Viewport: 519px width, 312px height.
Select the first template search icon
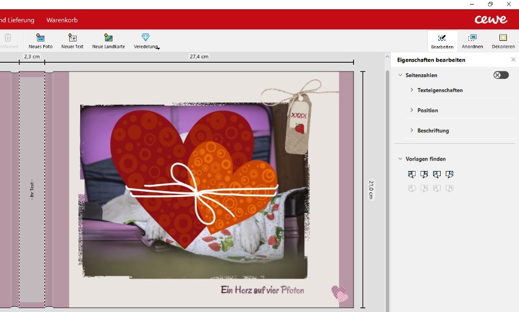pyautogui.click(x=412, y=174)
